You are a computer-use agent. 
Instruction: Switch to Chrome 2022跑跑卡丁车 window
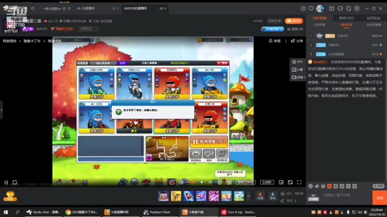82,212
